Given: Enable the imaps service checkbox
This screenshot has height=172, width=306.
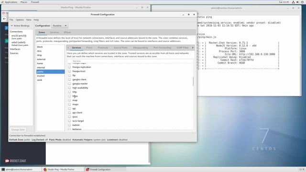Looking at the screenshot, I should (69, 104).
